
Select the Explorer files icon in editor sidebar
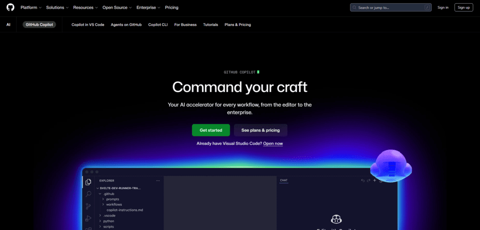pos(88,182)
